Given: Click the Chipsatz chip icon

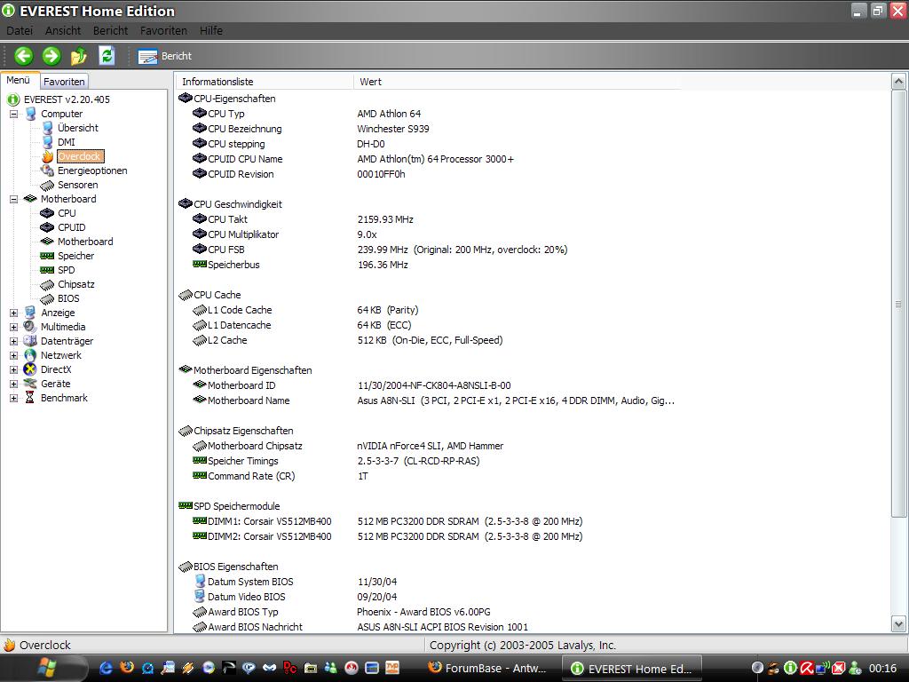Looking at the screenshot, I should (47, 285).
